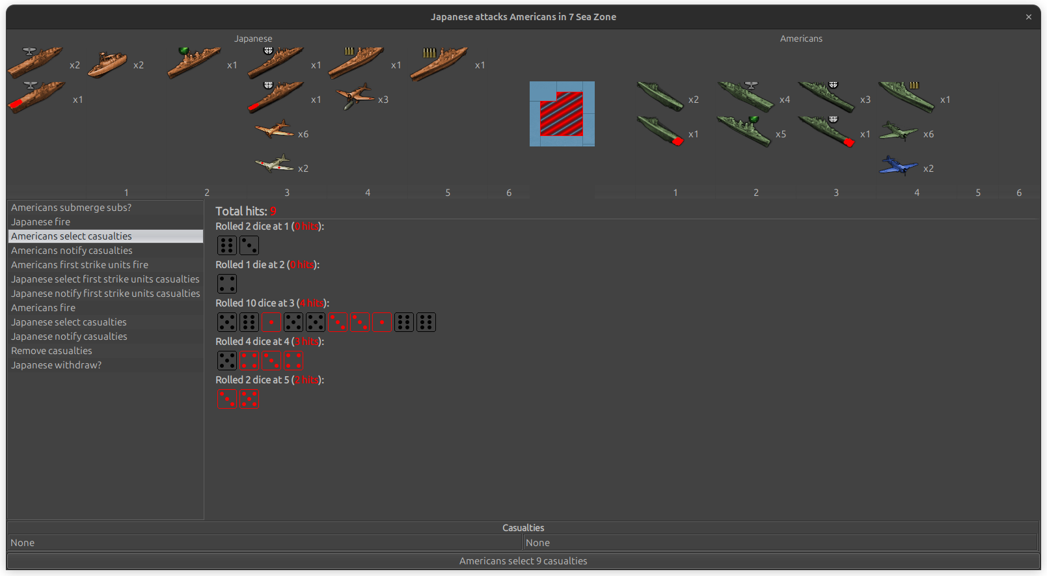Viewport: 1047px width, 576px height.
Task: Click the 7 Sea Zone map thumbnail
Action: [562, 114]
